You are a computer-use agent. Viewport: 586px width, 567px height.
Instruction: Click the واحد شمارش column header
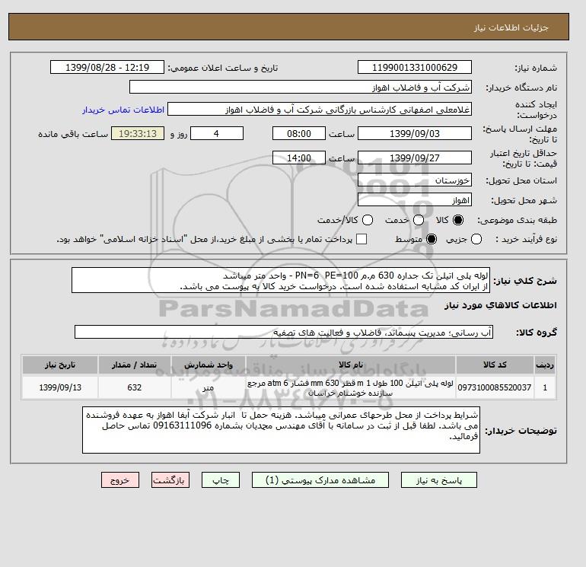[x=209, y=365]
